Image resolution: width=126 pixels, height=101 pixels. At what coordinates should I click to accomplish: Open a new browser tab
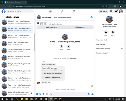coord(29,2)
